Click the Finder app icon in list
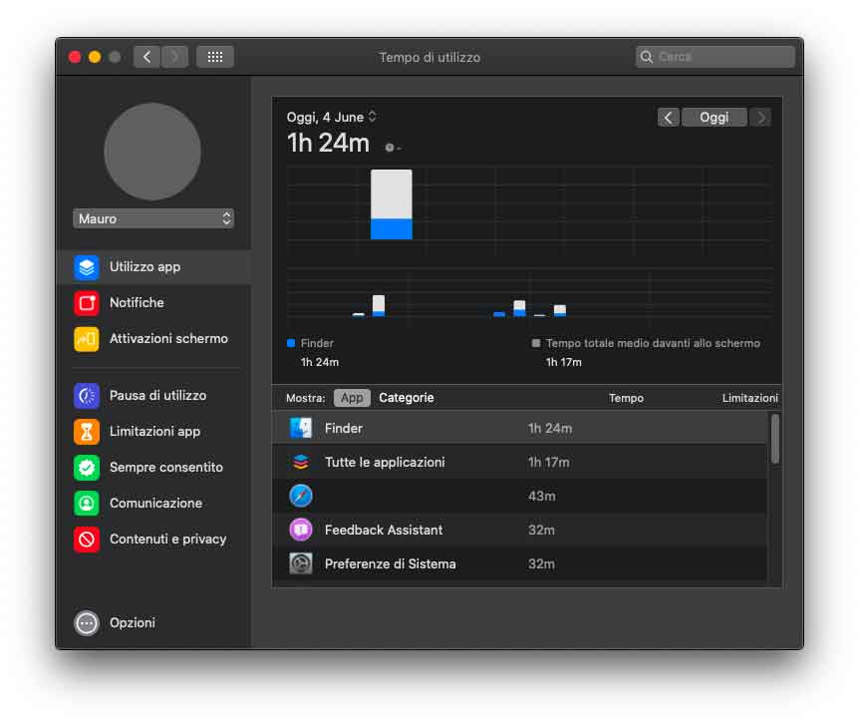Screen dimensions: 859x723 301,428
